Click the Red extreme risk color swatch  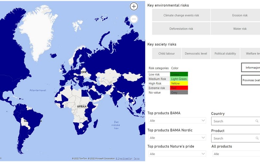coord(179,88)
